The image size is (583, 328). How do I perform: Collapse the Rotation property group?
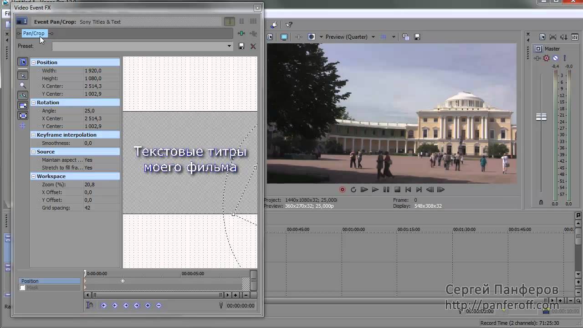coord(33,102)
